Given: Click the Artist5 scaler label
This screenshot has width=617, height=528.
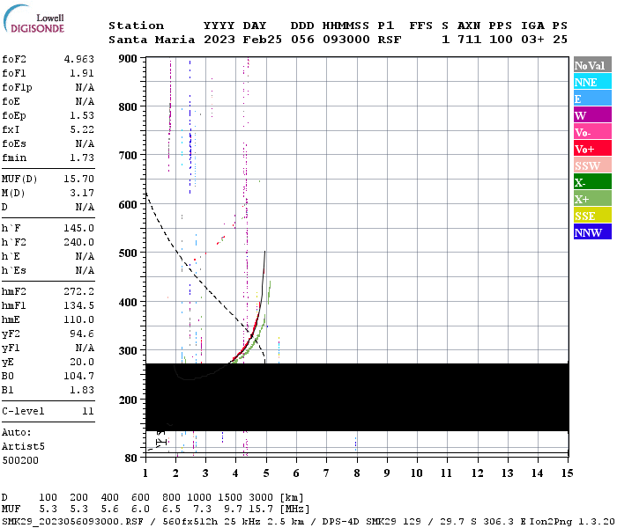Looking at the screenshot, I should tap(23, 447).
